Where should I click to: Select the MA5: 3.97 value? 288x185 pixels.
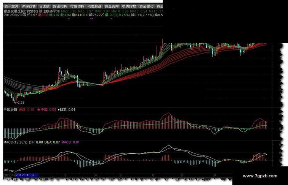[x=85, y=11]
